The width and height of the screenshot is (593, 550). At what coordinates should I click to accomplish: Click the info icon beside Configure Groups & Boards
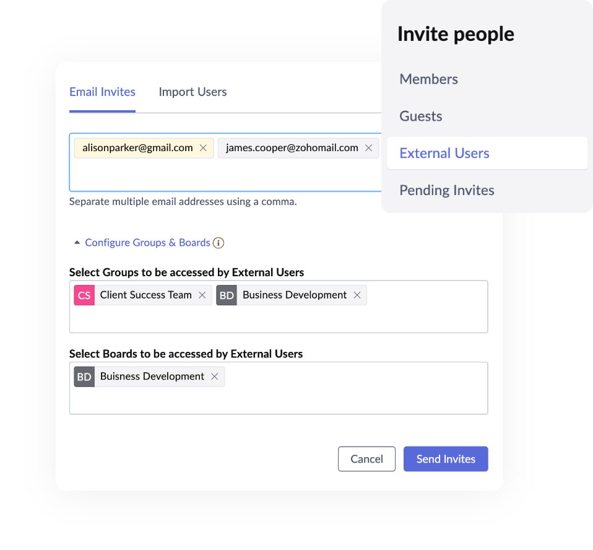tap(219, 243)
